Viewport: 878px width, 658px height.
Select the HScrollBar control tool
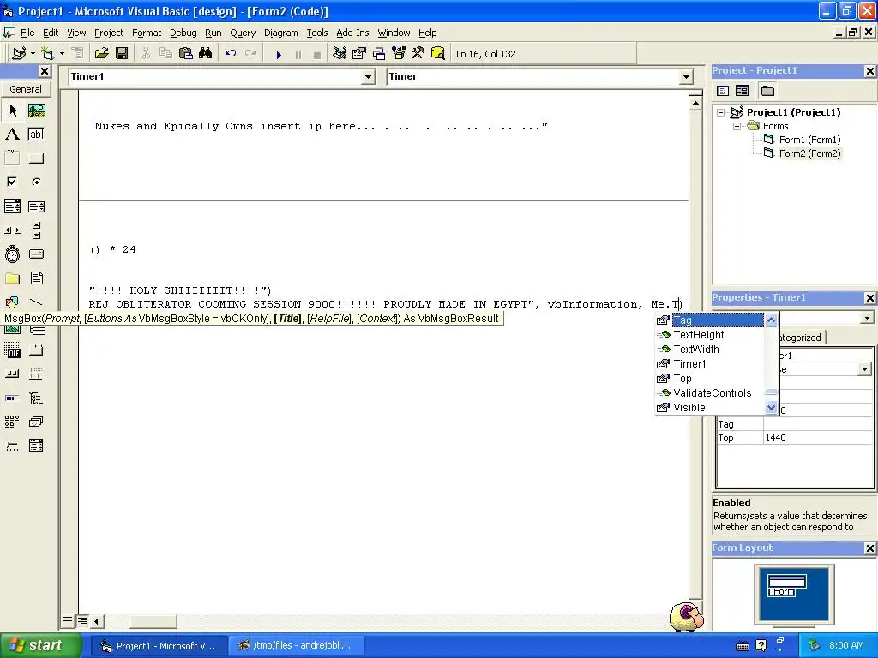(12, 230)
